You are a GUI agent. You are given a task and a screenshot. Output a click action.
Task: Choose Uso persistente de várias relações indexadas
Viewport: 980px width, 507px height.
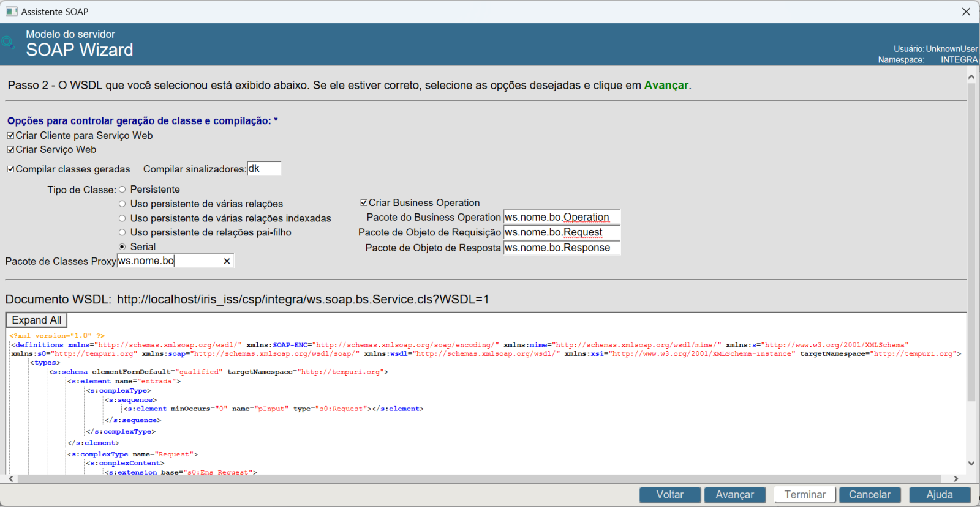pos(123,218)
